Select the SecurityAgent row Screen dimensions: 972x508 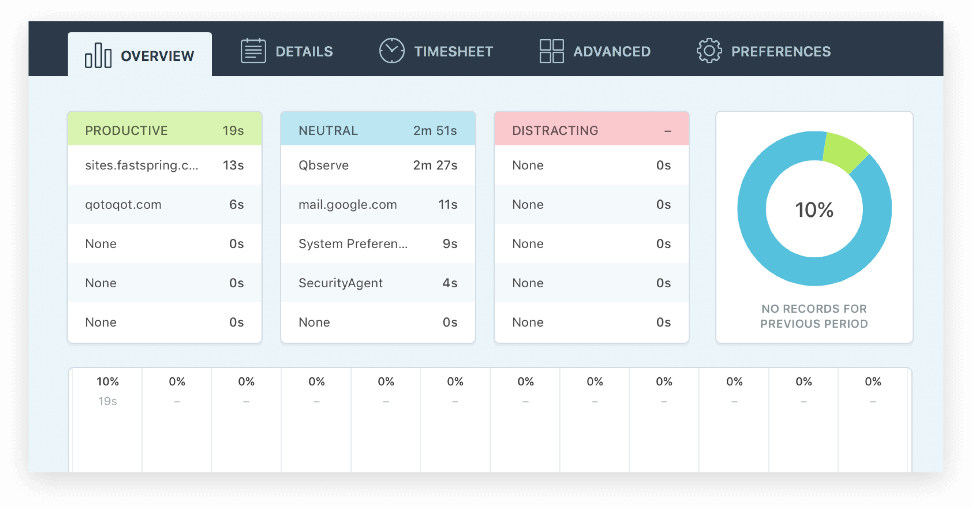click(x=378, y=283)
